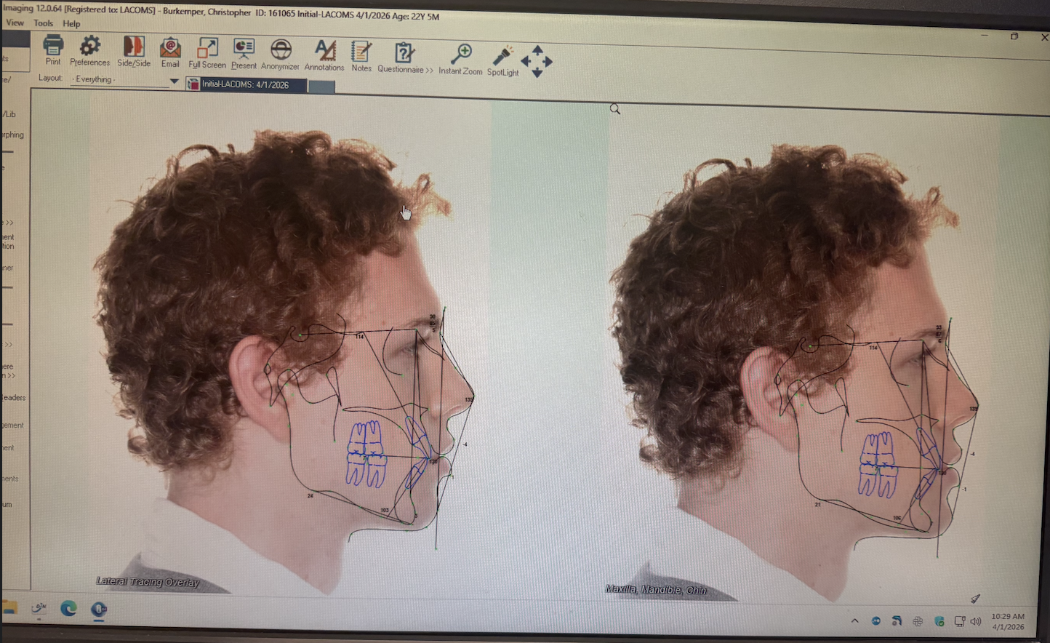Screen dimensions: 1050x643
Task: Launch the Anonymizer tool
Action: pos(281,52)
